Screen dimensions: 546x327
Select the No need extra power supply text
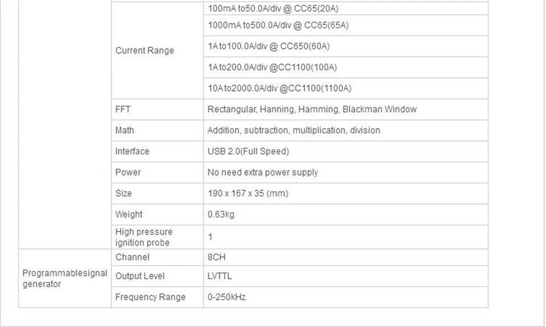click(263, 172)
